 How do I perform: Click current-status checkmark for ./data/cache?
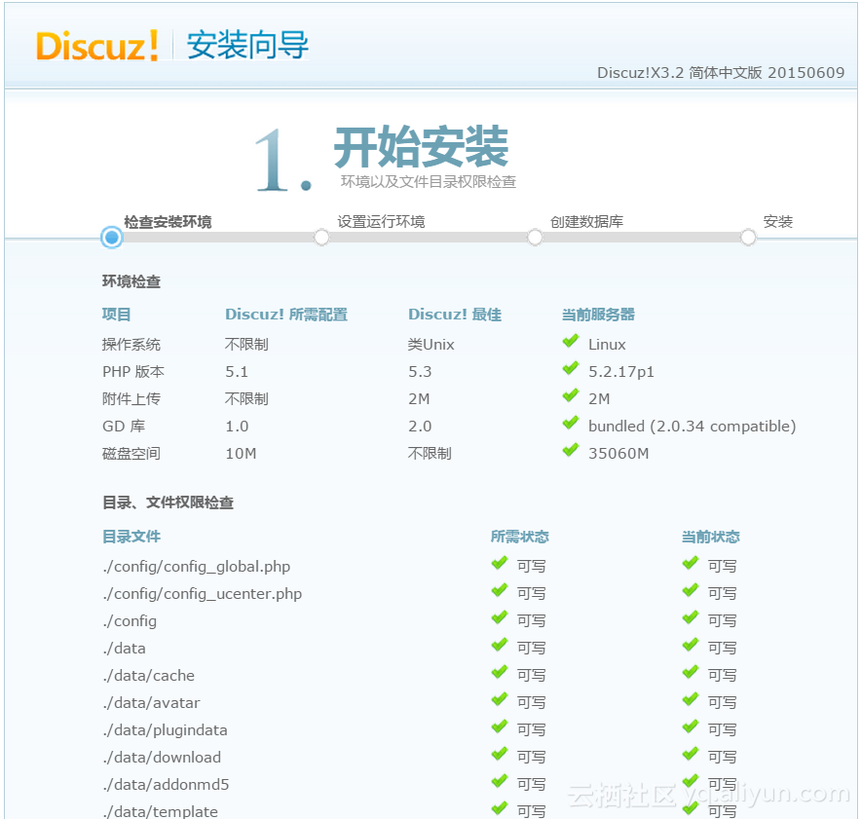tap(691, 672)
